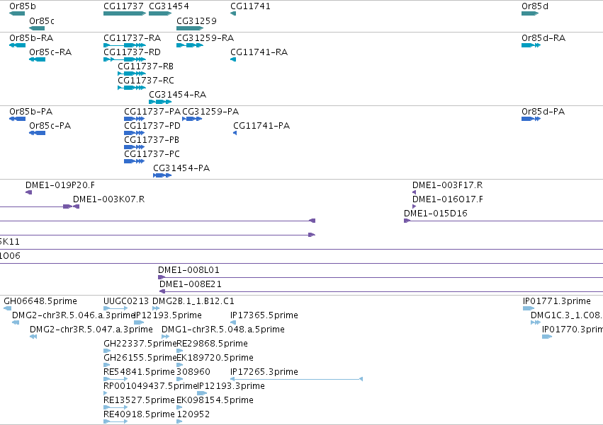
Task: Select the CG31259 gene bar
Action: pyautogui.click(x=190, y=28)
